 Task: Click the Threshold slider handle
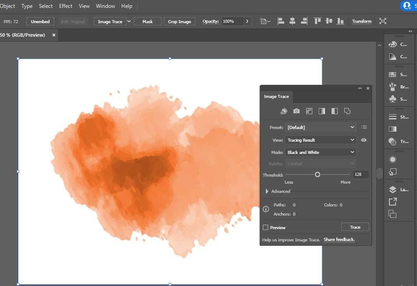pos(317,174)
